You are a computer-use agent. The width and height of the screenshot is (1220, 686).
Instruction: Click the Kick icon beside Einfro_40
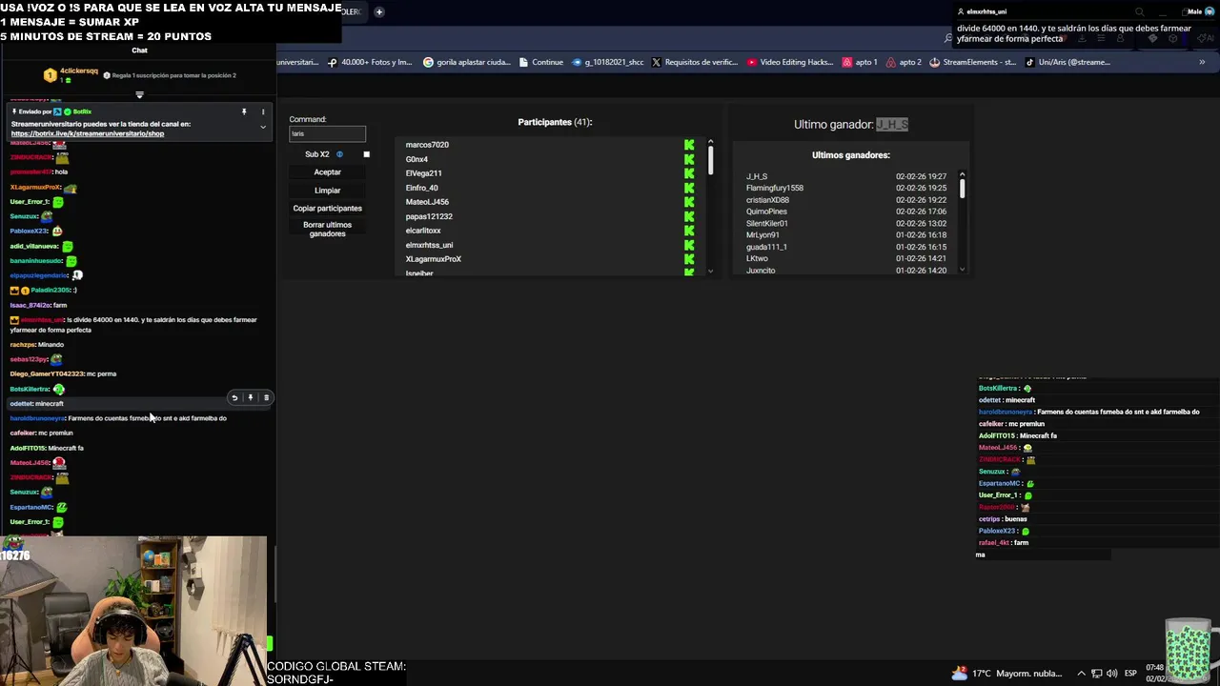[689, 188]
